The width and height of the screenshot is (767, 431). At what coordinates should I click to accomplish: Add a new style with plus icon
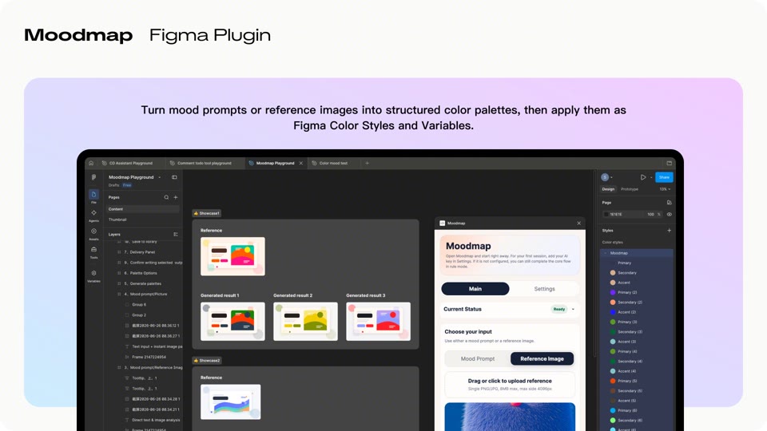(x=670, y=231)
